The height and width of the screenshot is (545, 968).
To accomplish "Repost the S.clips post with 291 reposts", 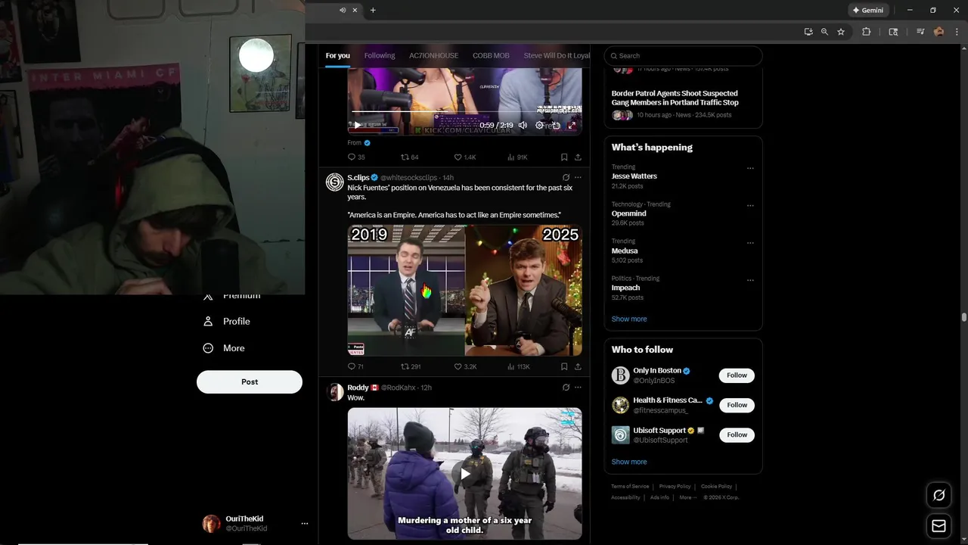I will click(x=411, y=366).
